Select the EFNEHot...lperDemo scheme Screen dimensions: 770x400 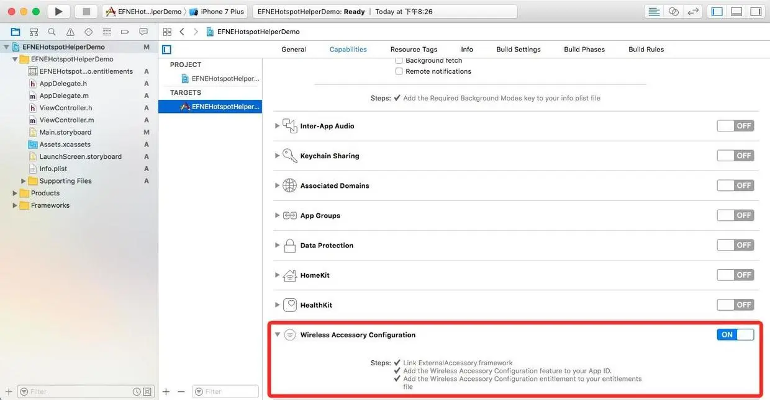pos(144,12)
